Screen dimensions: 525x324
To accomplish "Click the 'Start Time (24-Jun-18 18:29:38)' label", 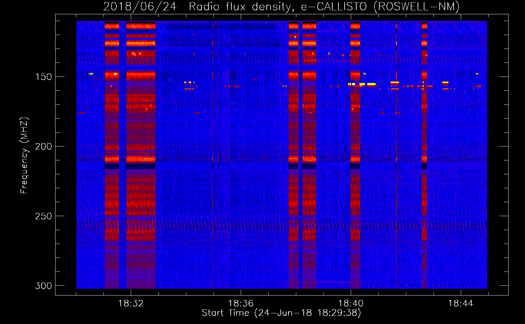I will [281, 313].
